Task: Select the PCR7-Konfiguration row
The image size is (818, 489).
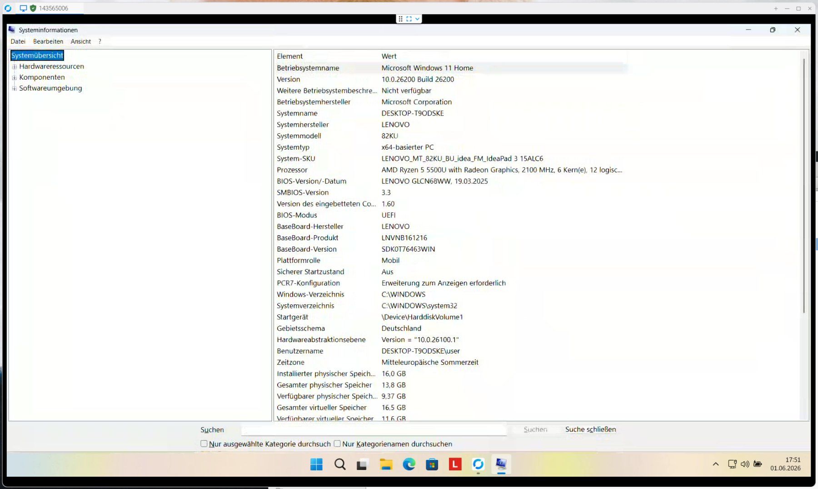Action: [x=451, y=283]
